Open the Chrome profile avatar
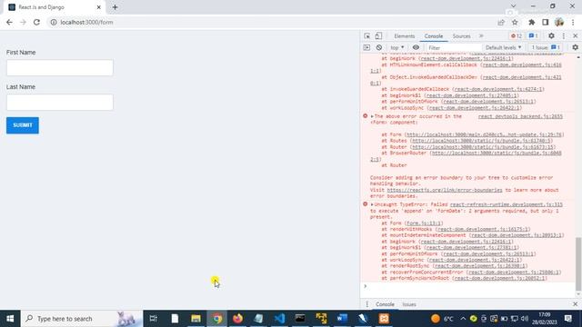The height and width of the screenshot is (327, 582). (x=559, y=22)
